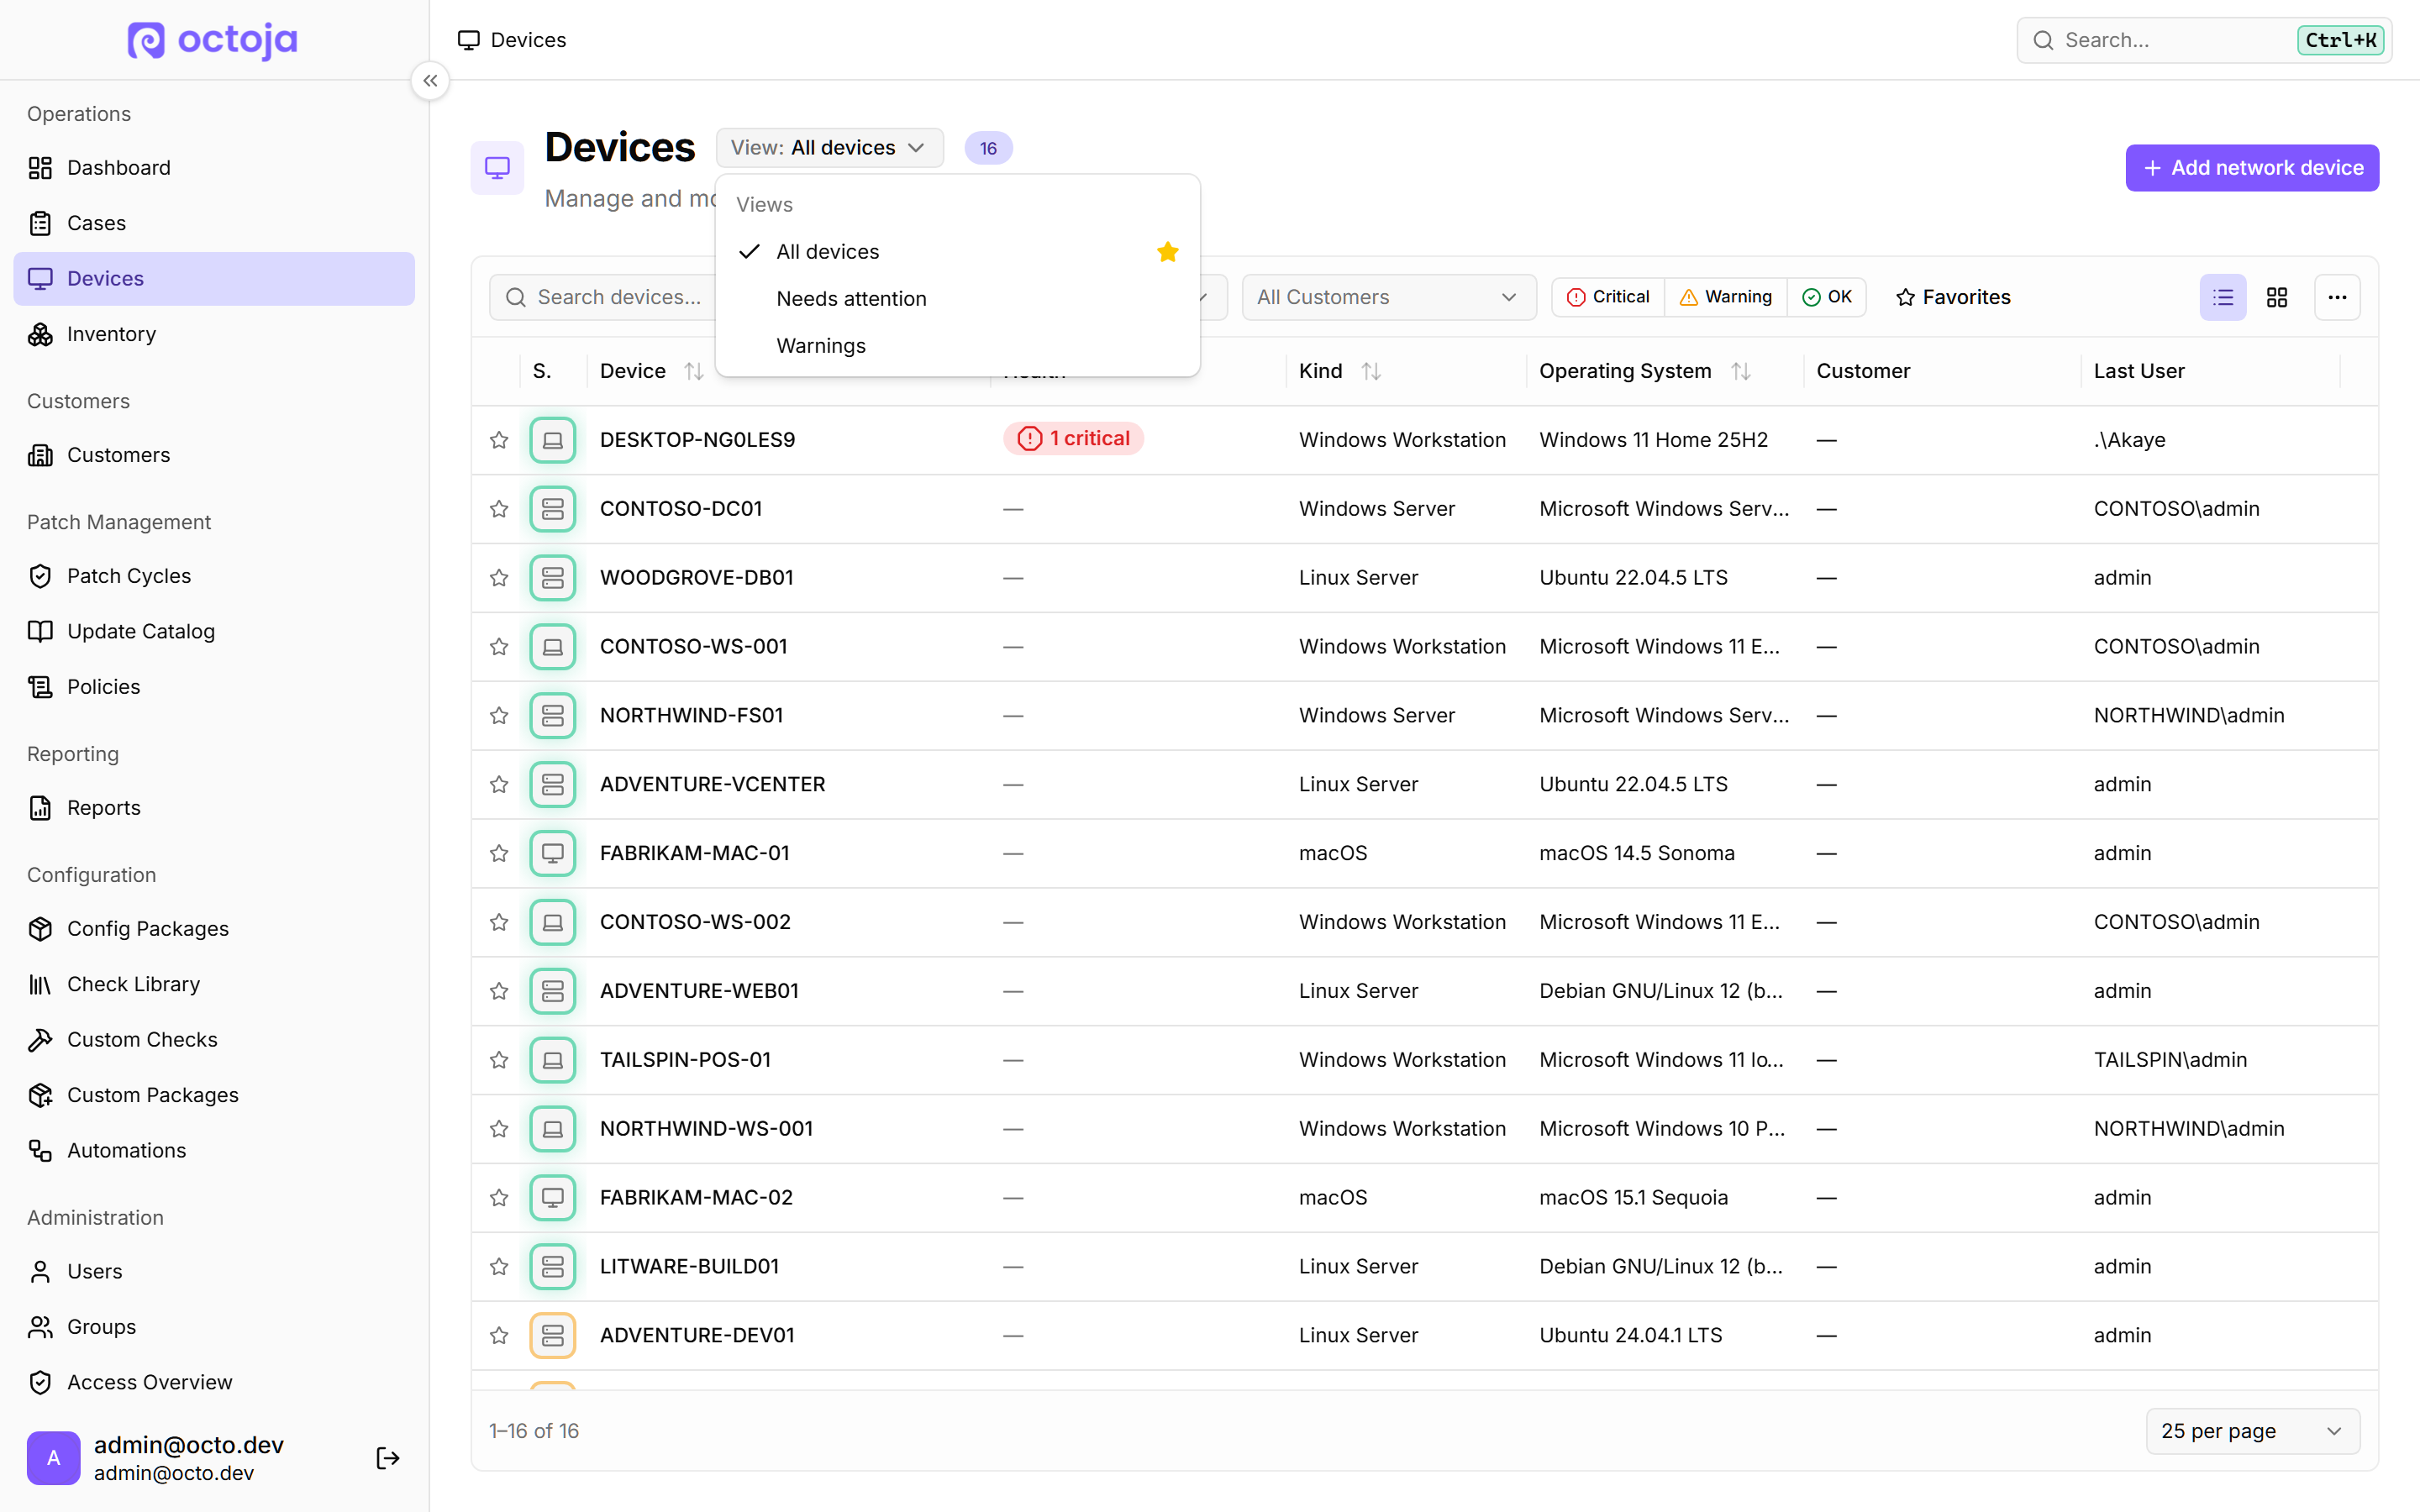Viewport: 2420px width, 1512px height.
Task: Open Customers page in sidebar
Action: click(214, 455)
